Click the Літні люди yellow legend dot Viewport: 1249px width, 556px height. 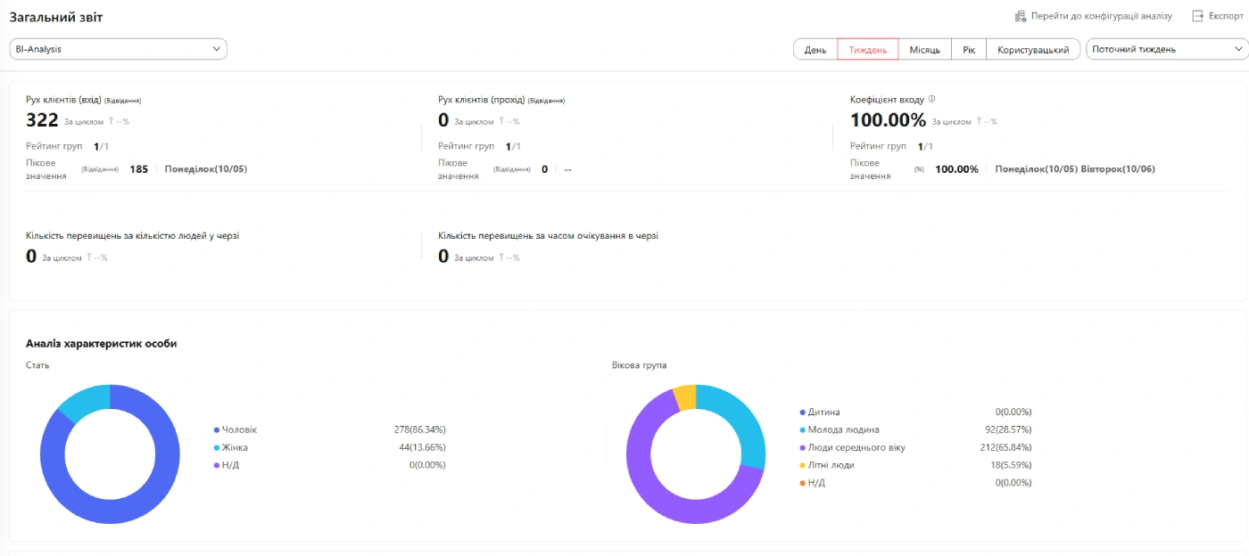[803, 465]
